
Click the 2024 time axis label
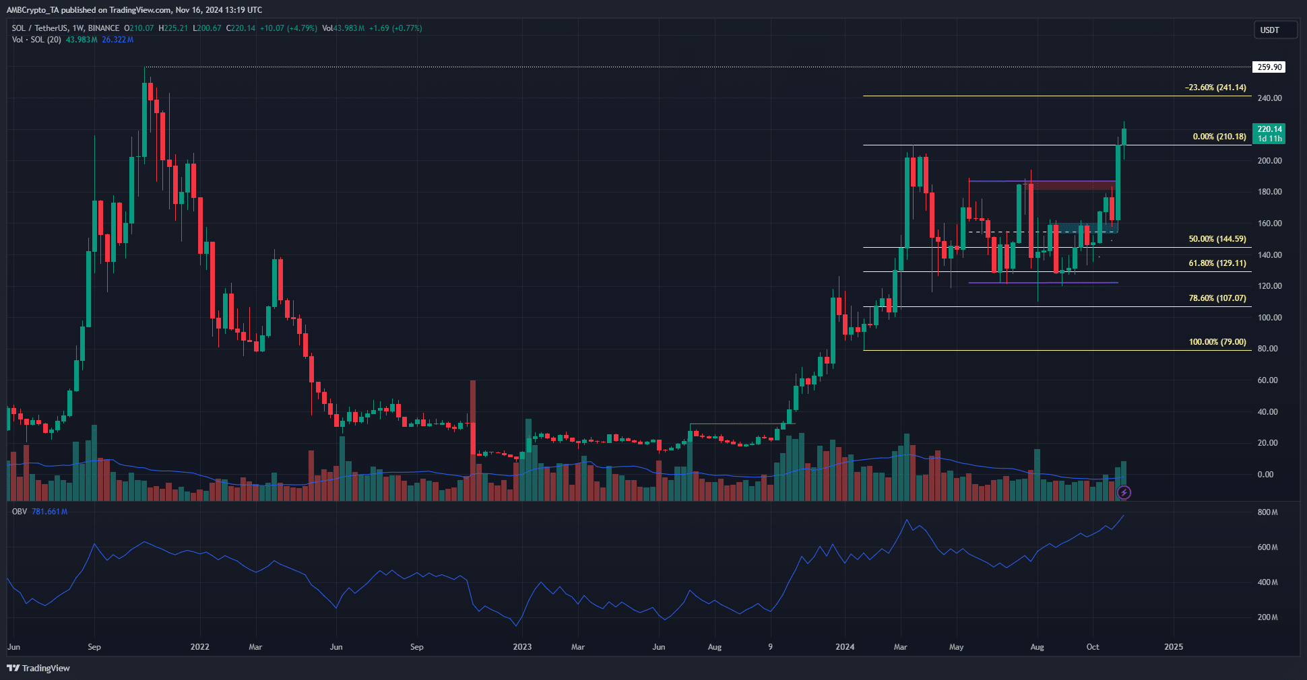click(x=845, y=647)
